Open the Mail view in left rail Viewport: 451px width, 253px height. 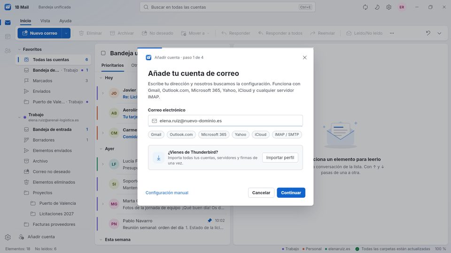[8, 22]
